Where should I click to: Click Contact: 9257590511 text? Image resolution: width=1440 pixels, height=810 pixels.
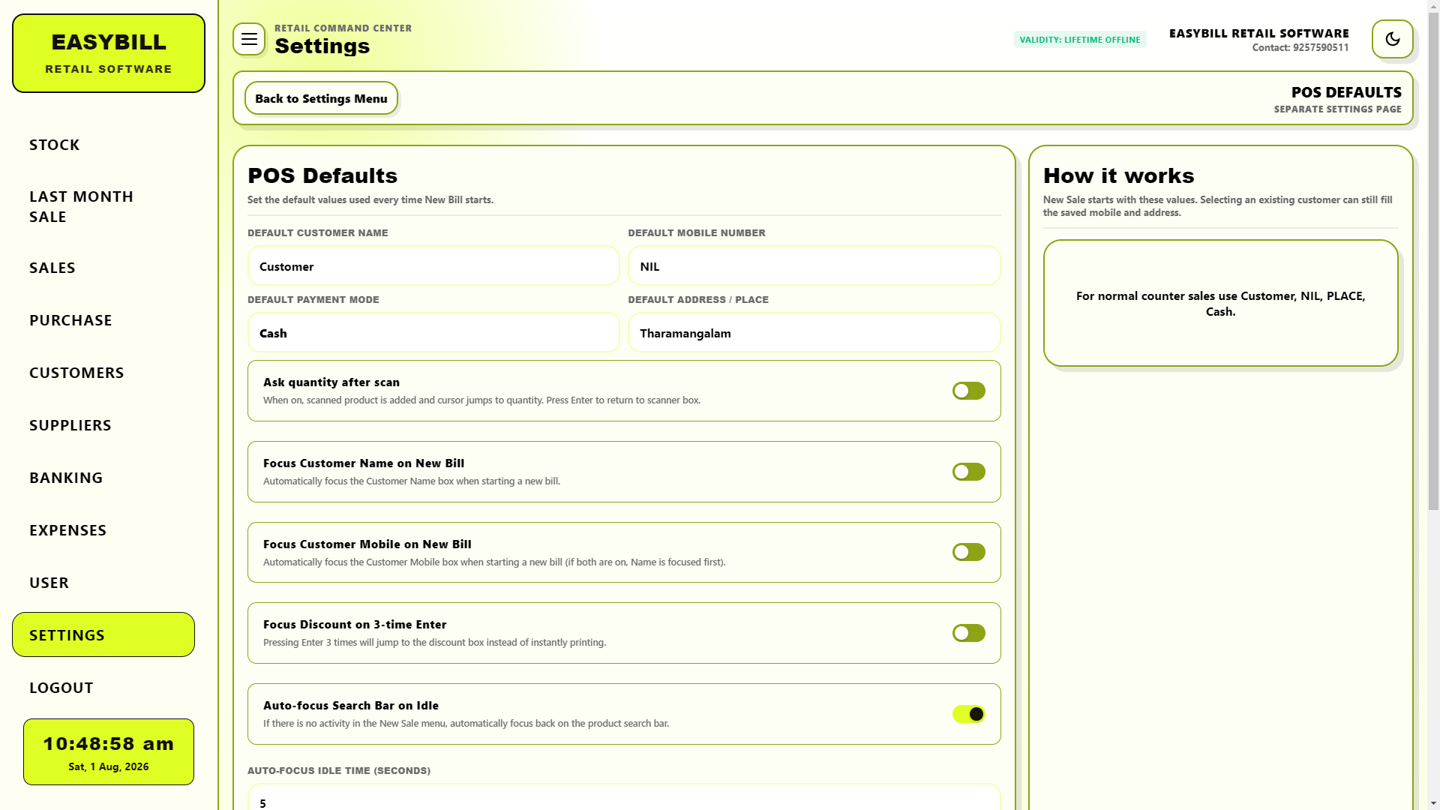pyautogui.click(x=1300, y=47)
